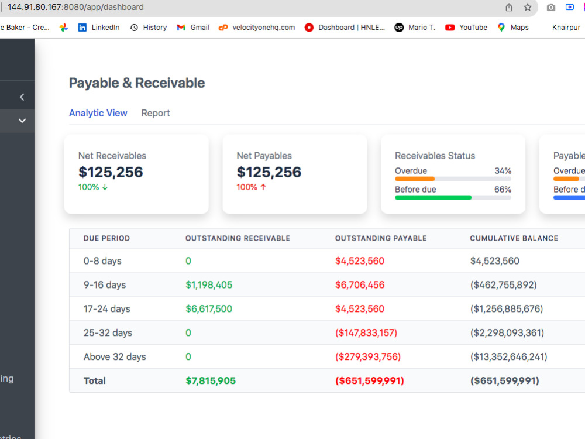Click cumulative balance ($1,256,885,676)

[507, 308]
